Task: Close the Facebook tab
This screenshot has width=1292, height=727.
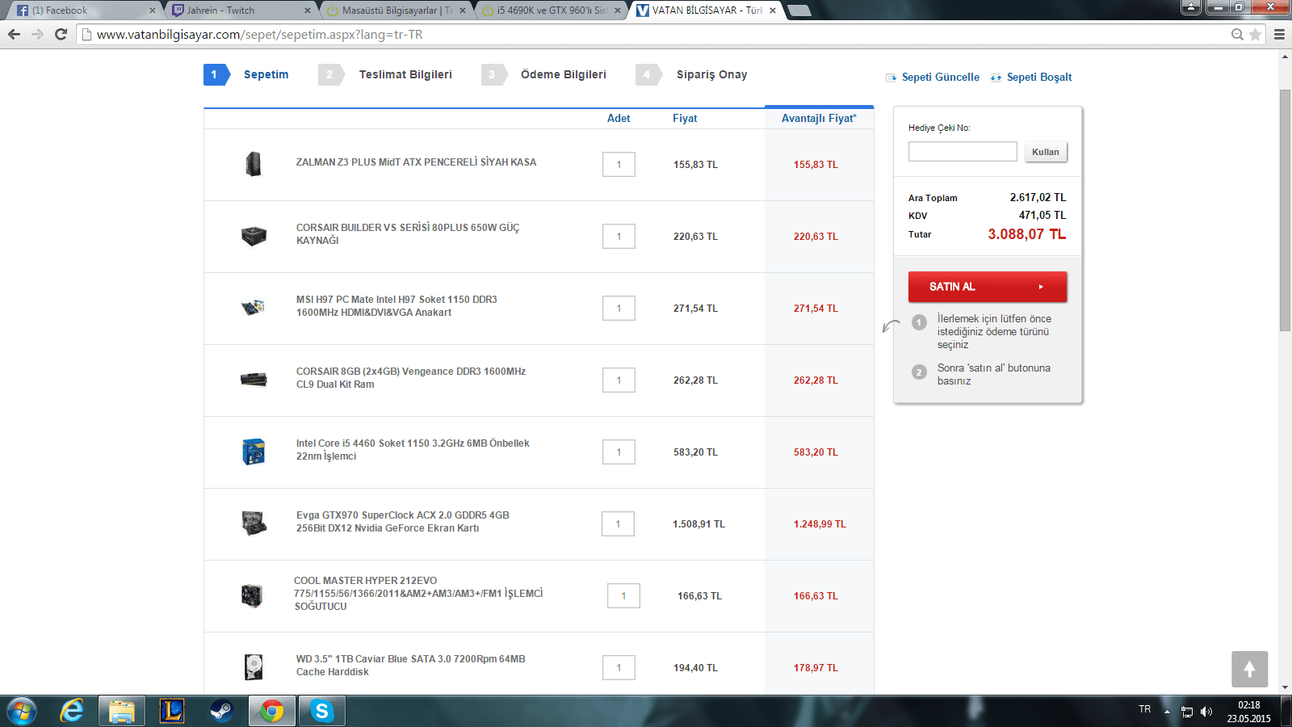Action: 152,11
